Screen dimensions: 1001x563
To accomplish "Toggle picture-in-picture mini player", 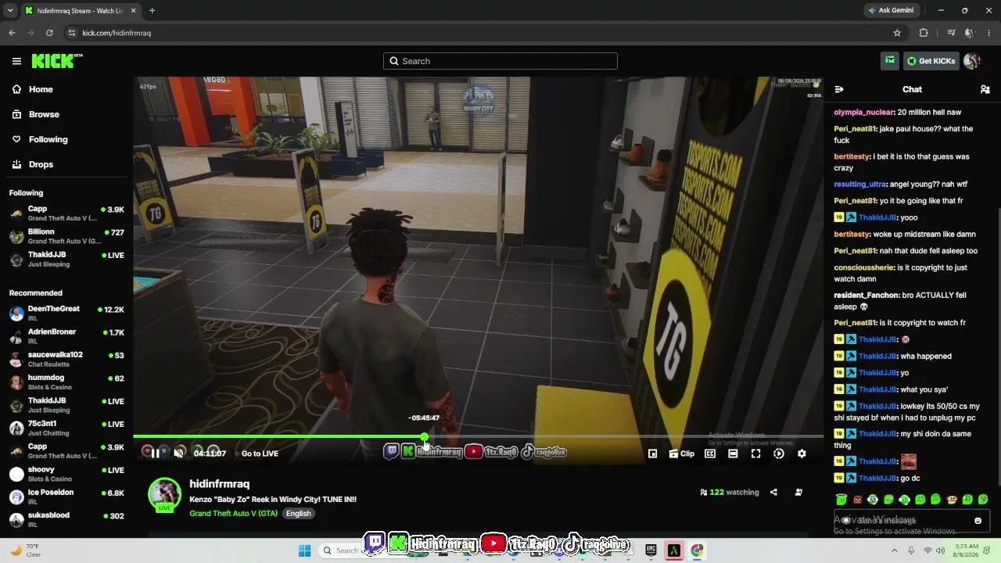I will pyautogui.click(x=652, y=454).
